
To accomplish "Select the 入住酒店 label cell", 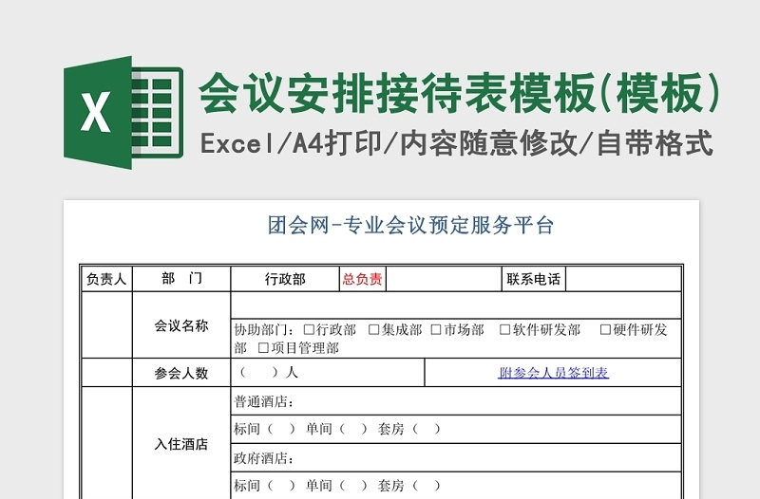I will tap(181, 443).
